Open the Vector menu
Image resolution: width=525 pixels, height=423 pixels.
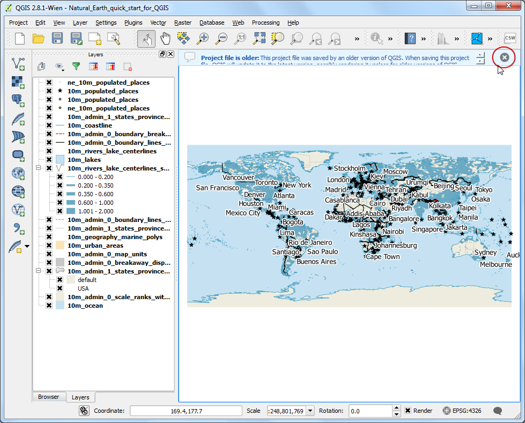pos(158,23)
